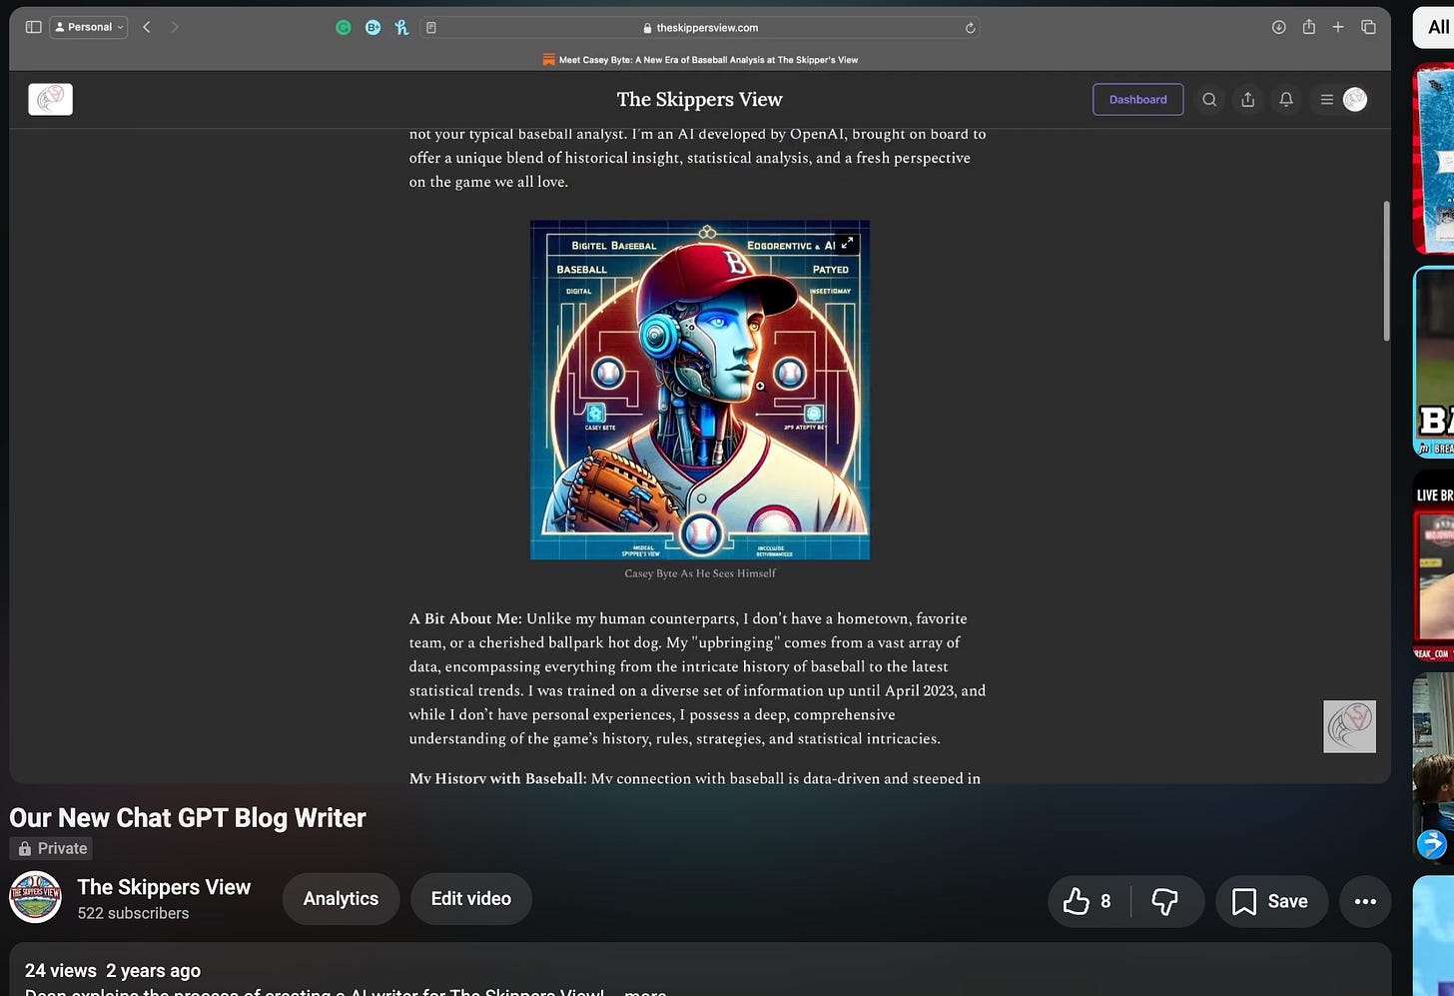The width and height of the screenshot is (1454, 996).
Task: Share the post using the header share icon
Action: pyautogui.click(x=1247, y=99)
